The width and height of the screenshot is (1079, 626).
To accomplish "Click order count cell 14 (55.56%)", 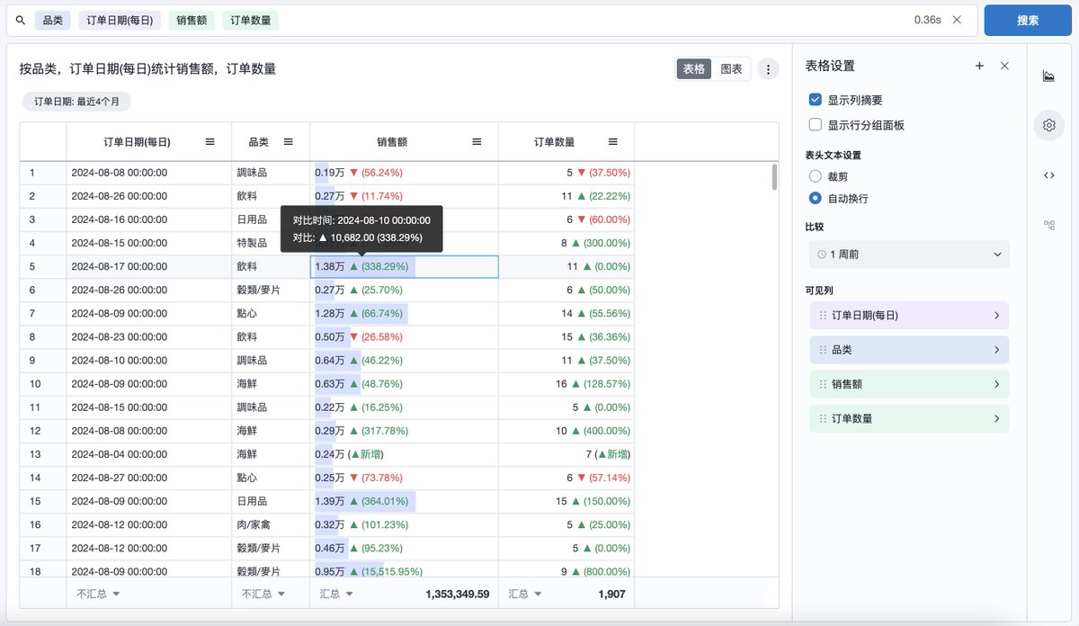I will click(x=566, y=314).
